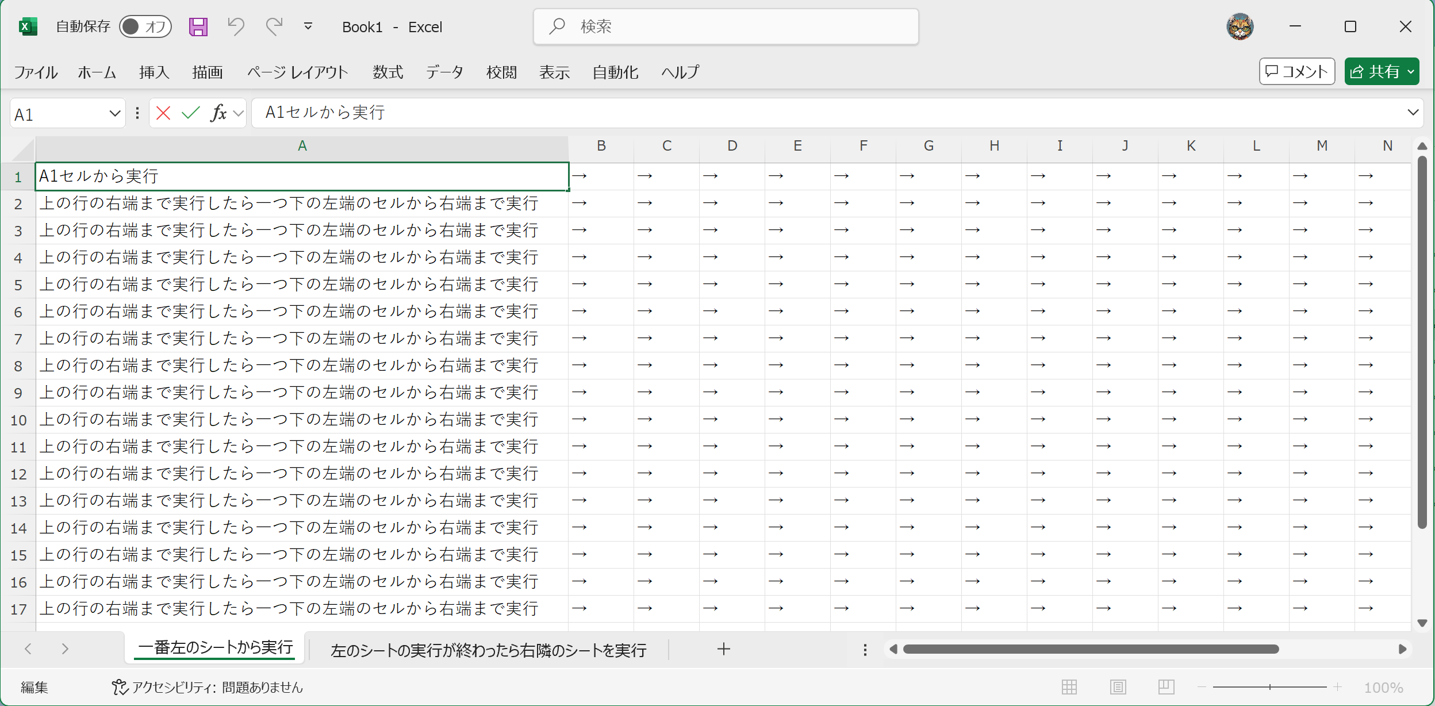Click the Save disk icon
The image size is (1435, 706).
(198, 26)
